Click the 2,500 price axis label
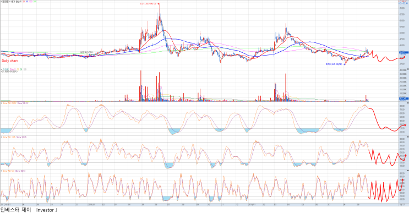The width and height of the screenshot is (409, 213). [402, 64]
